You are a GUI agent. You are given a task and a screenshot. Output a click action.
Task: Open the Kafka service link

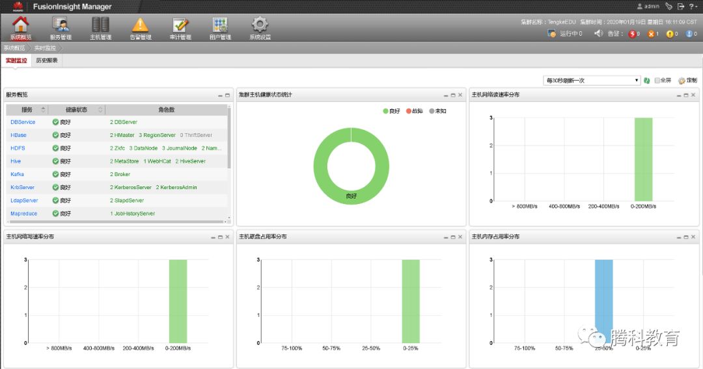17,174
